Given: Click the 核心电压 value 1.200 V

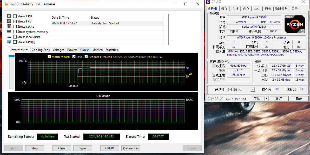Looking at the screenshot, I should [272, 31].
